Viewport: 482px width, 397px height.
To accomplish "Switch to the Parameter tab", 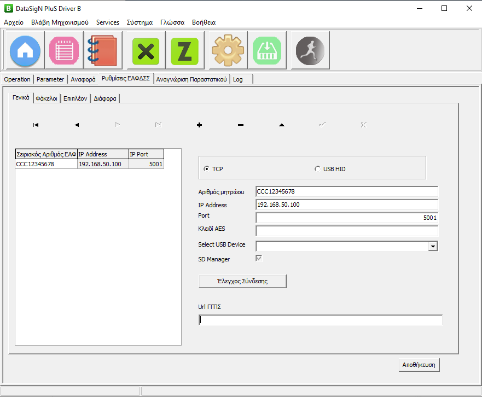I will (x=50, y=79).
